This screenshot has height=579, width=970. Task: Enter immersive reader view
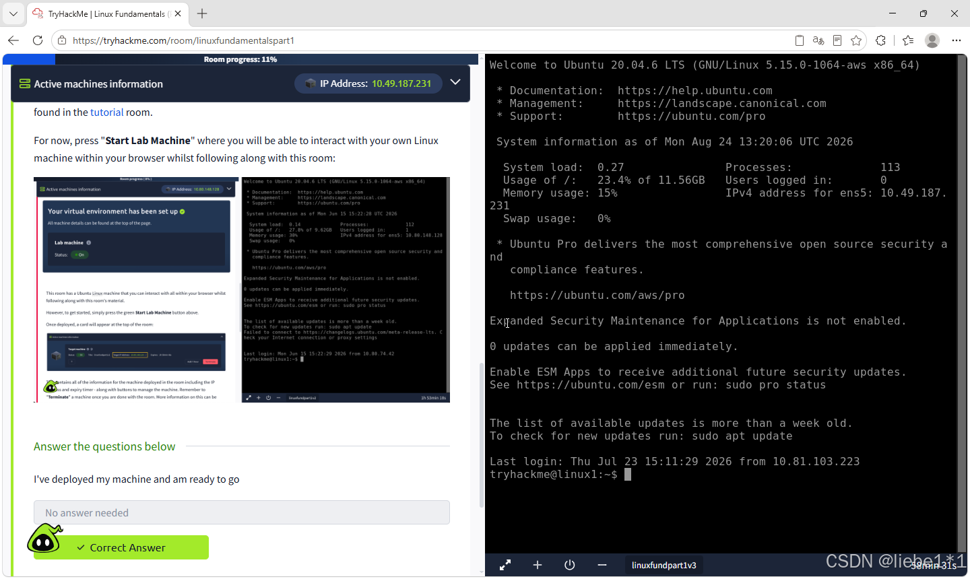837,40
